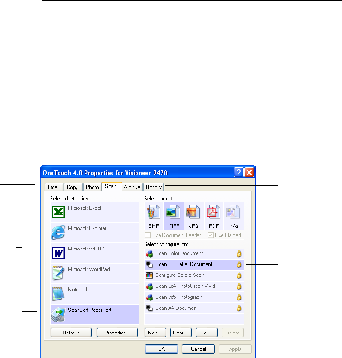Select the Microsoft WordPad icon
The image size is (342, 358).
coord(58,273)
